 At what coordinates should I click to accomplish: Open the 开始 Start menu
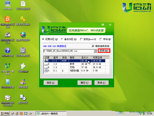5,113
